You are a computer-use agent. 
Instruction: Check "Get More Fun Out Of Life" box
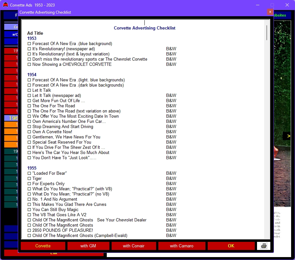click(x=29, y=101)
